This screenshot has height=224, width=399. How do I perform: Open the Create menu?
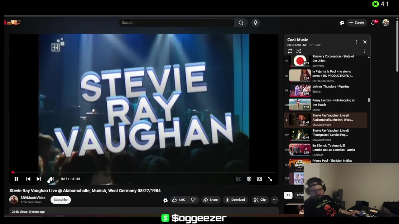tap(356, 22)
